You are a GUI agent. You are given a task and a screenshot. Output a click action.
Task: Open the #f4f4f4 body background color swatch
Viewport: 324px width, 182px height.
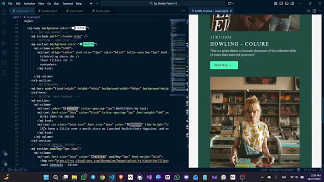click(x=73, y=28)
